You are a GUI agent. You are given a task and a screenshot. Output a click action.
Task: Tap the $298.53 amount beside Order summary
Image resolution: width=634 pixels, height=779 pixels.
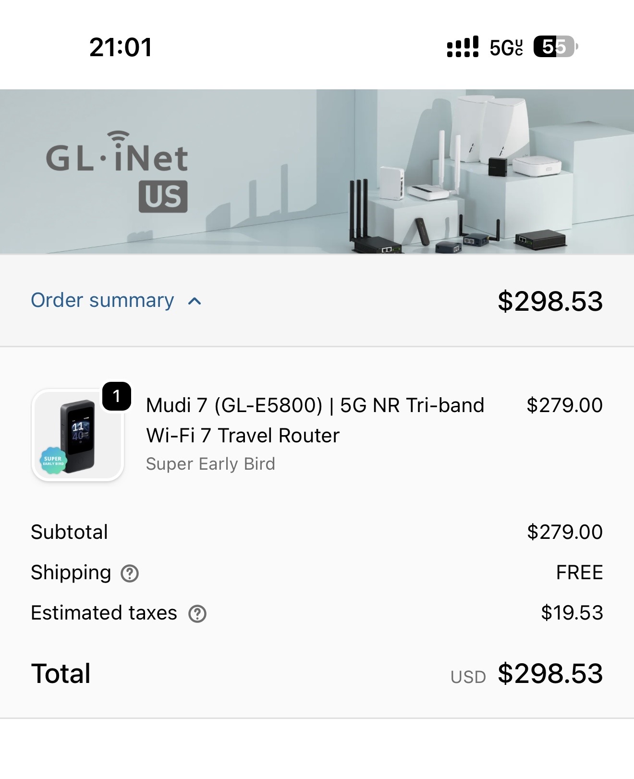(550, 301)
